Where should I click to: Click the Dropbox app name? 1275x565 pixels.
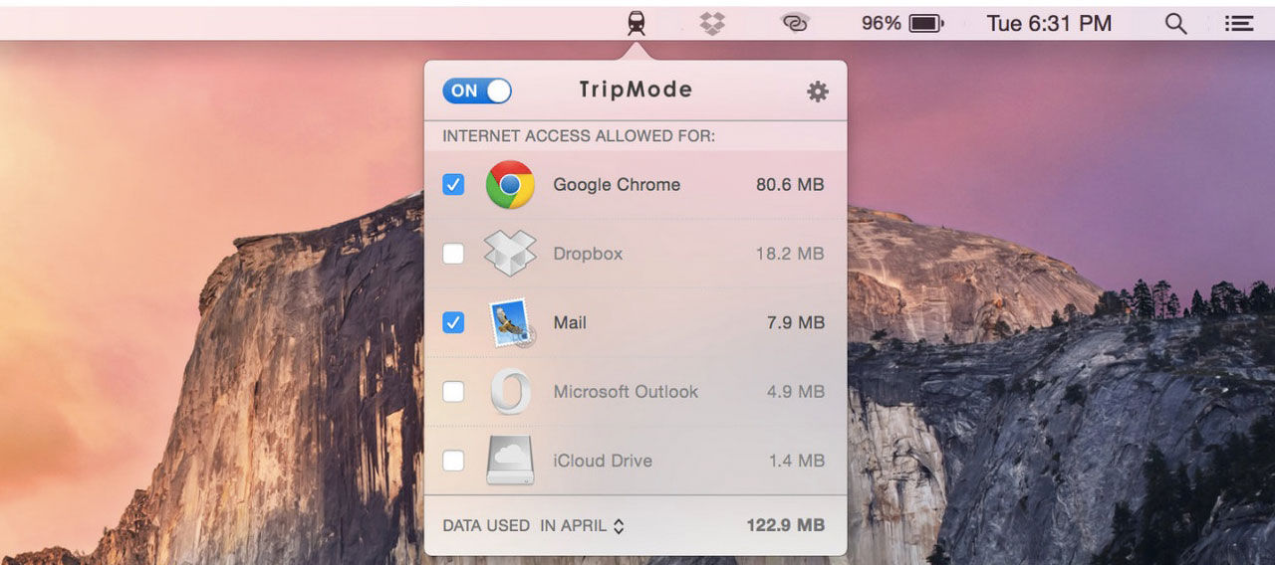click(x=588, y=254)
